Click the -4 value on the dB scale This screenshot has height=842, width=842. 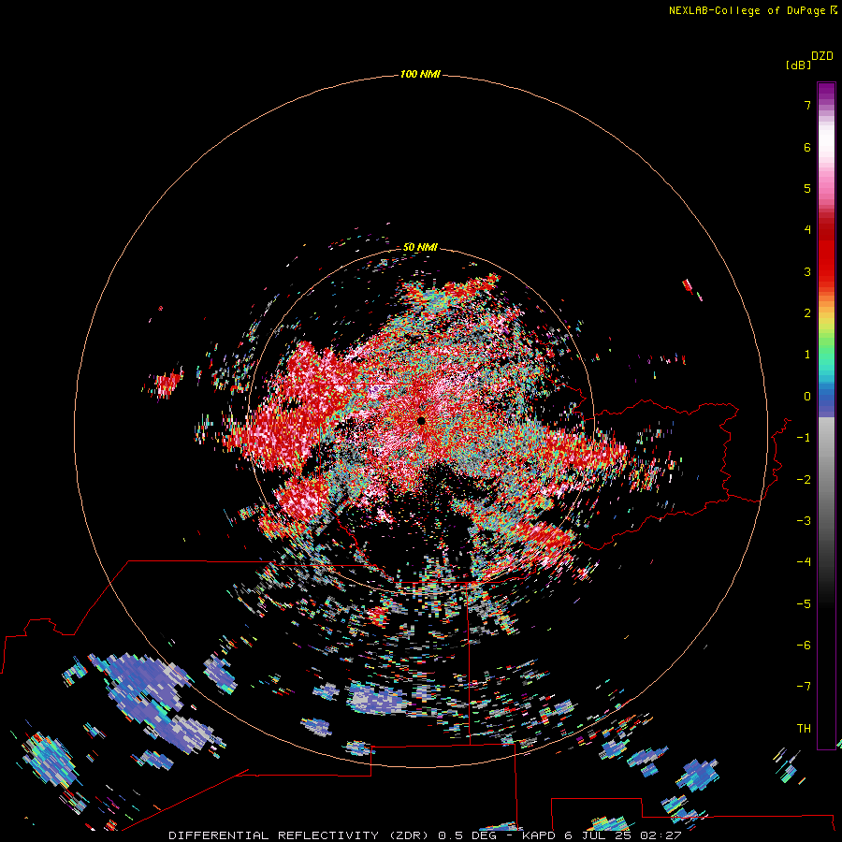click(804, 561)
